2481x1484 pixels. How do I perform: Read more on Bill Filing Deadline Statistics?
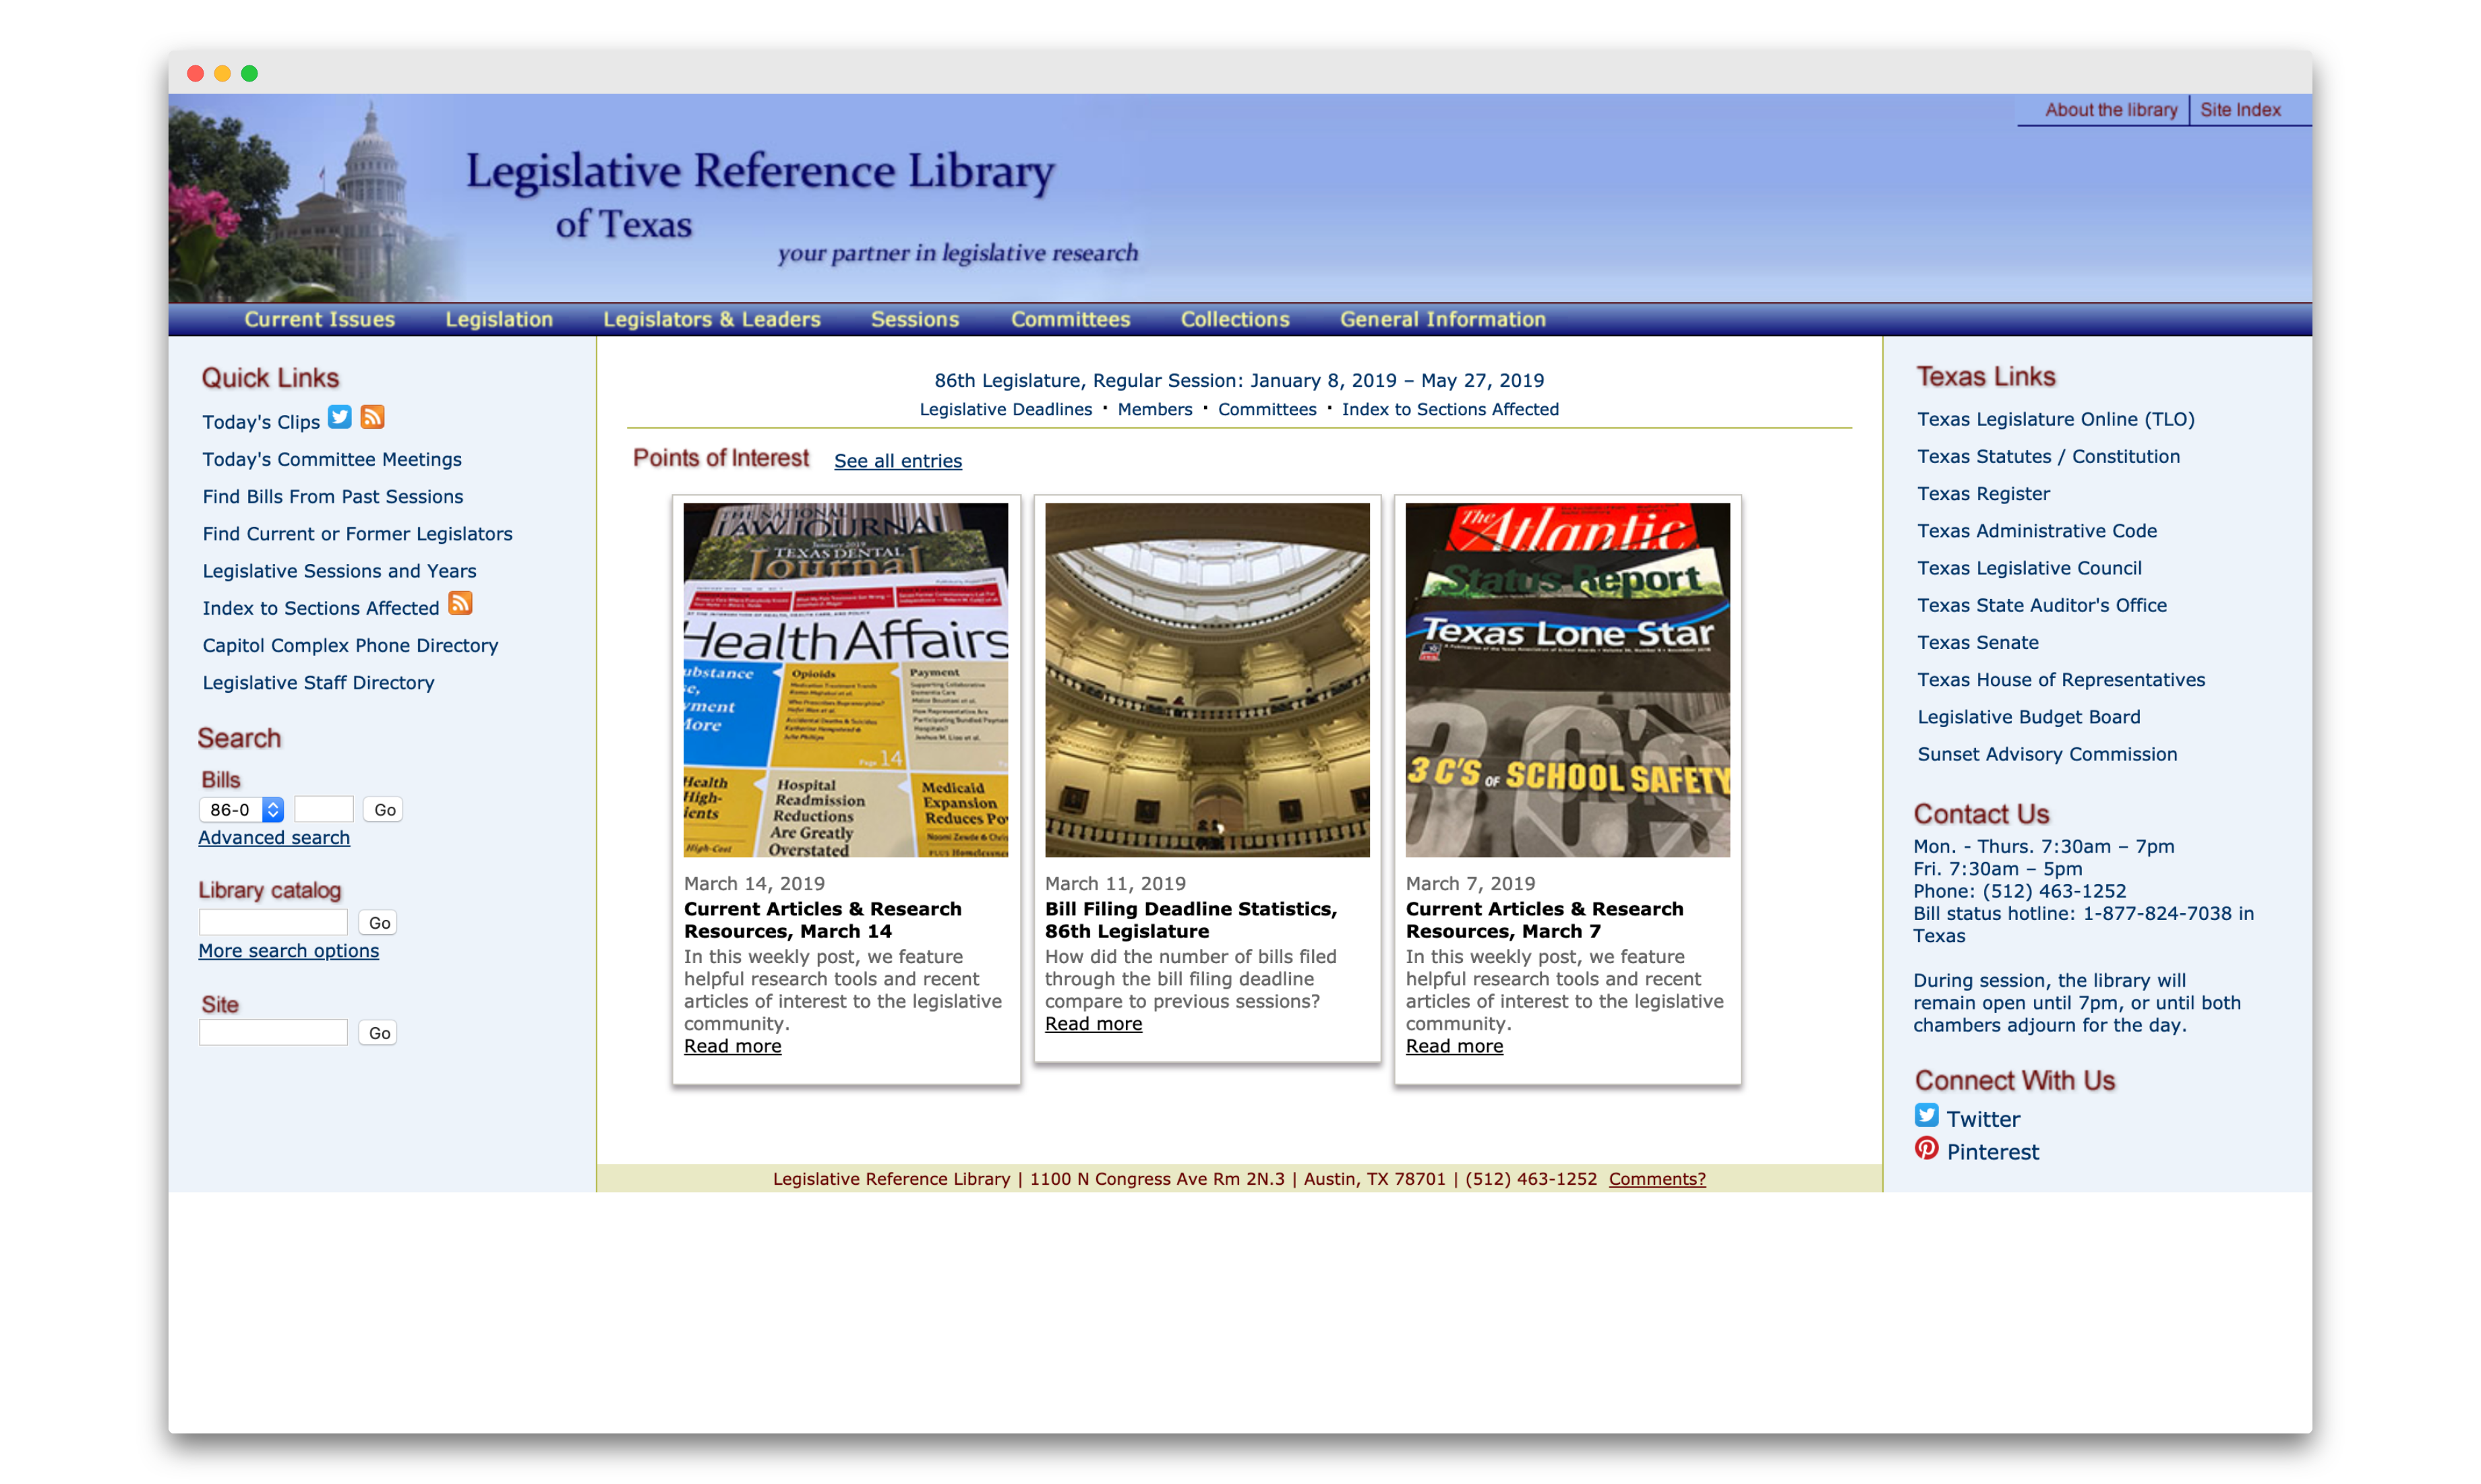tap(1092, 1023)
